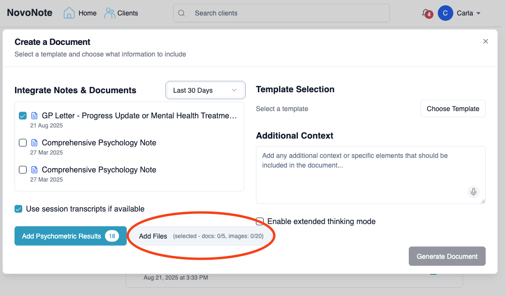This screenshot has width=506, height=296.
Task: Click the microphone icon in Additional Context
Action: (x=474, y=192)
